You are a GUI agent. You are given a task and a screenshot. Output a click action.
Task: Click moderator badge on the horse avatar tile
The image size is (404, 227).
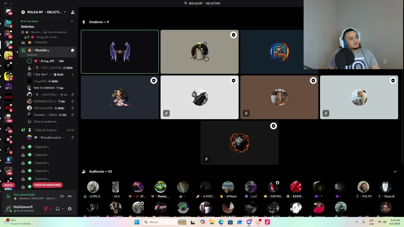click(x=313, y=81)
